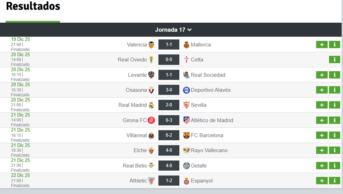Click the Rayo Vallecano club crest
The image size is (343, 194).
(186, 150)
